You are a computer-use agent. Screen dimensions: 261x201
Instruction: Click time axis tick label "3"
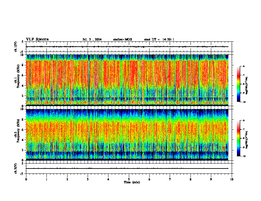pos(88,179)
